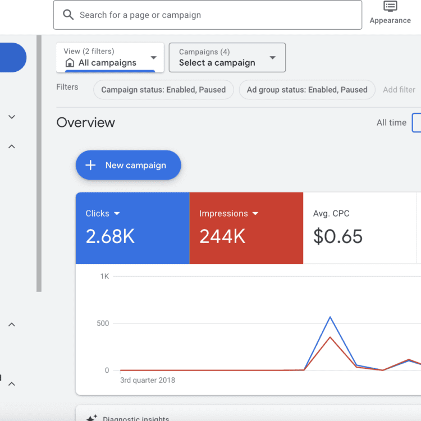Open the Select a campaign dropdown
Viewport: 421px width, 421px height.
point(227,57)
